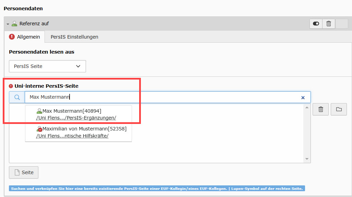This screenshot has height=197, width=352.
Task: Clear the search field with the X
Action: coord(303,98)
